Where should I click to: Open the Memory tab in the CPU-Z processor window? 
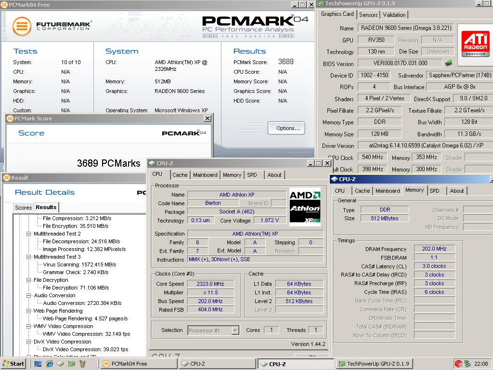(x=232, y=175)
